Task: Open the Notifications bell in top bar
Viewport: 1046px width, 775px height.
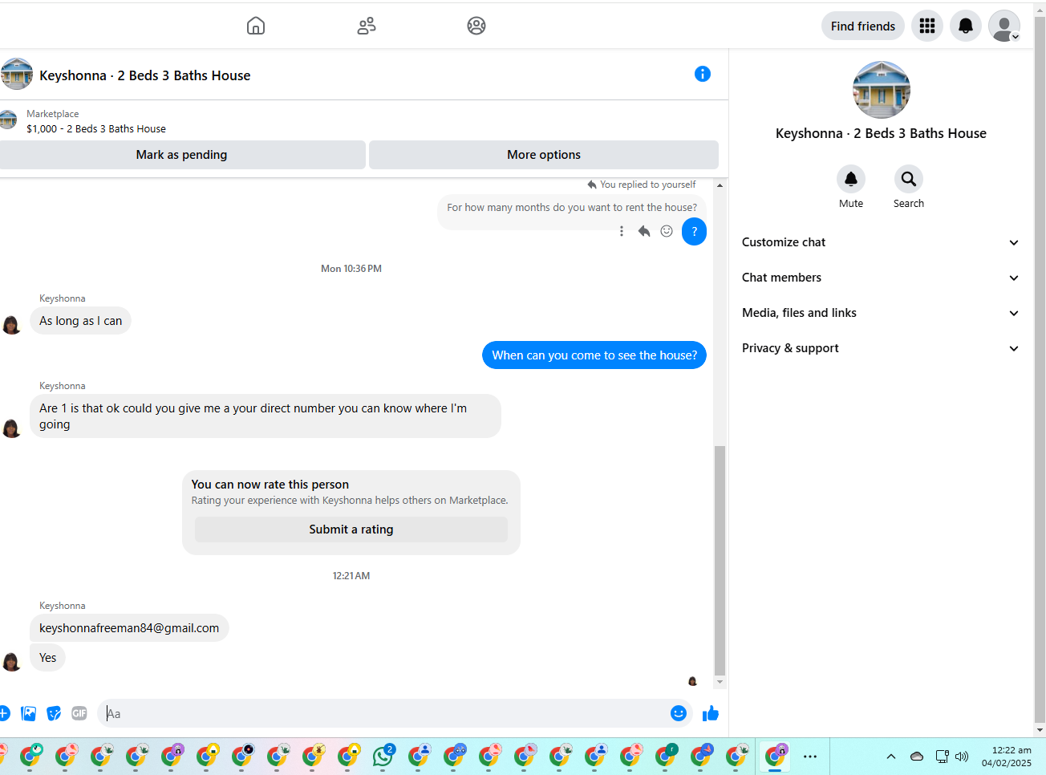Action: point(966,26)
